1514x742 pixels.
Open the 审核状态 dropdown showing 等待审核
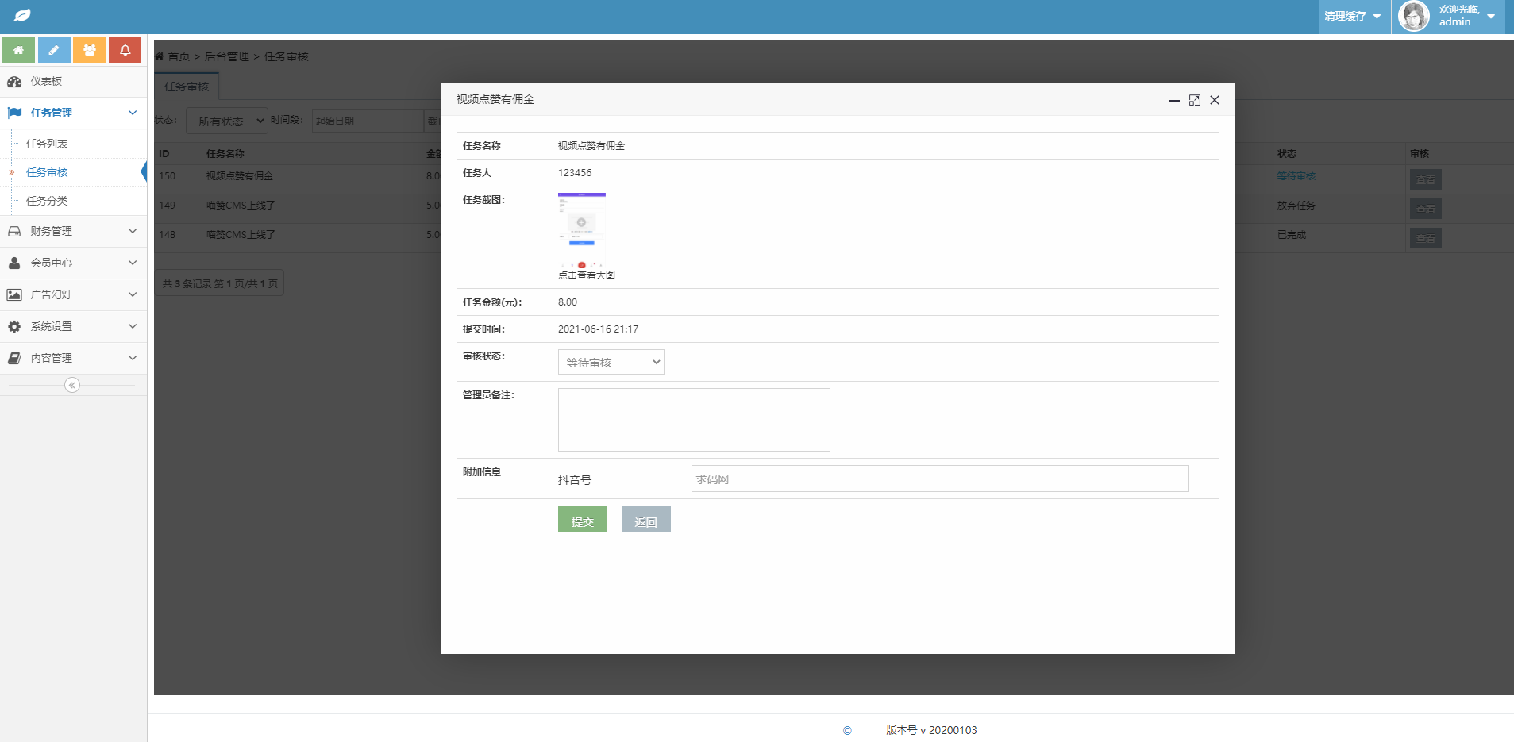[x=611, y=362]
